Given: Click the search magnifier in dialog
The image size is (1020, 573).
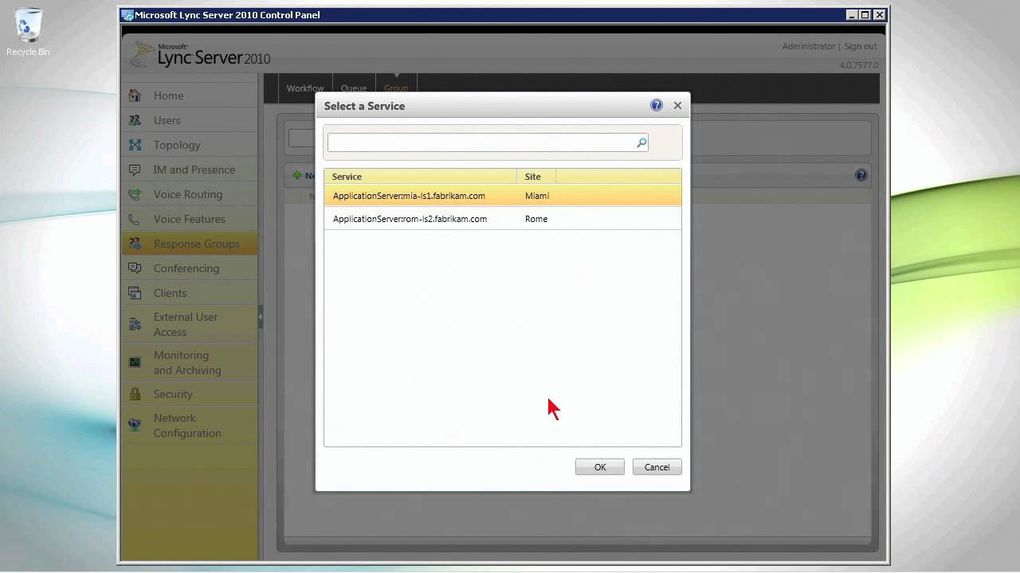Looking at the screenshot, I should (641, 142).
